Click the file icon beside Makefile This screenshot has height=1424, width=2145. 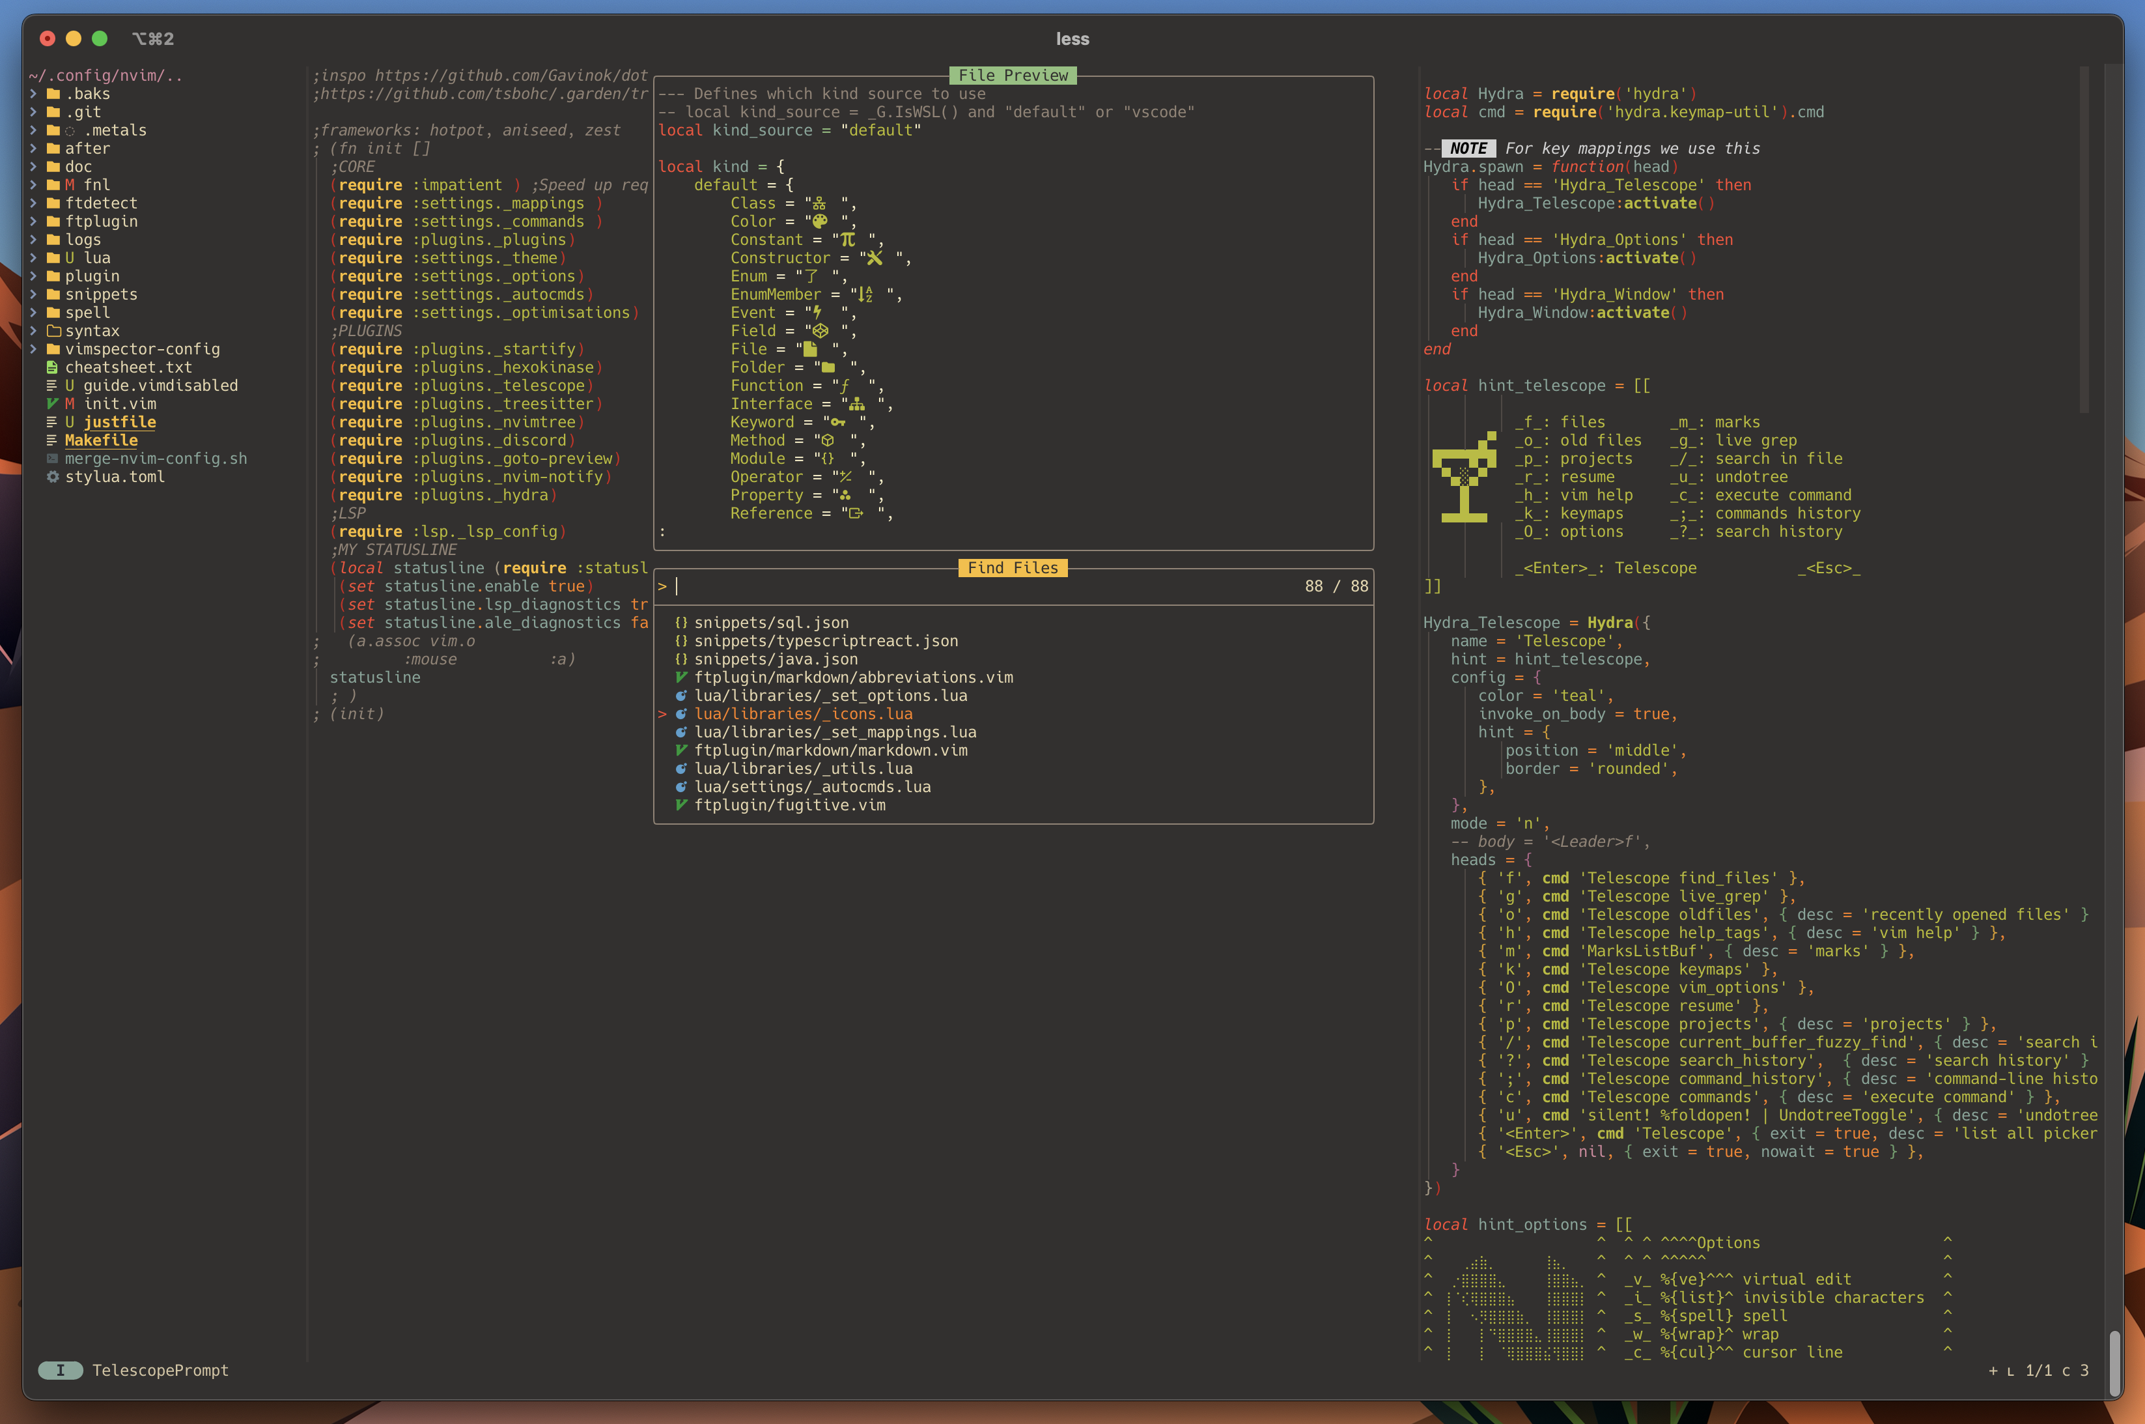point(51,440)
